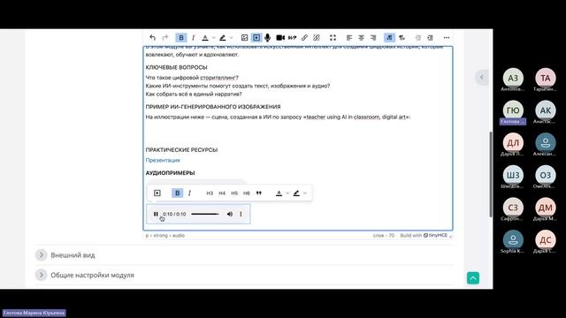Jump to top with green arrow button

[473, 278]
